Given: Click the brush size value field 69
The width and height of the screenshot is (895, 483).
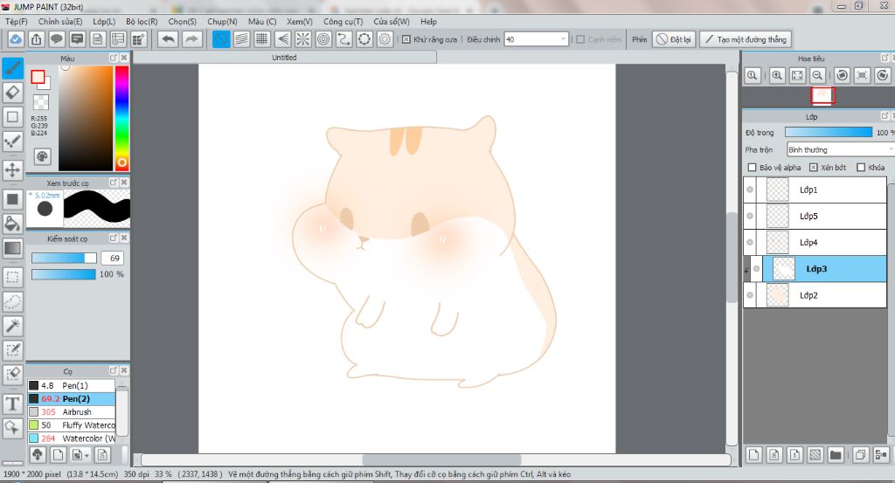Looking at the screenshot, I should point(113,258).
